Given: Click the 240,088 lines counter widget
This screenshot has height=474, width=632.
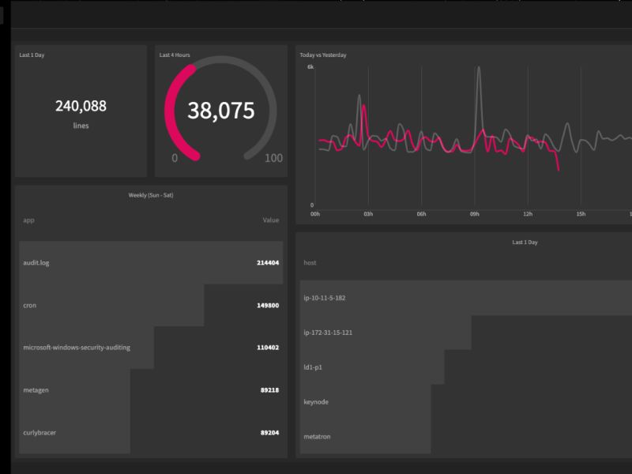Looking at the screenshot, I should (x=81, y=111).
